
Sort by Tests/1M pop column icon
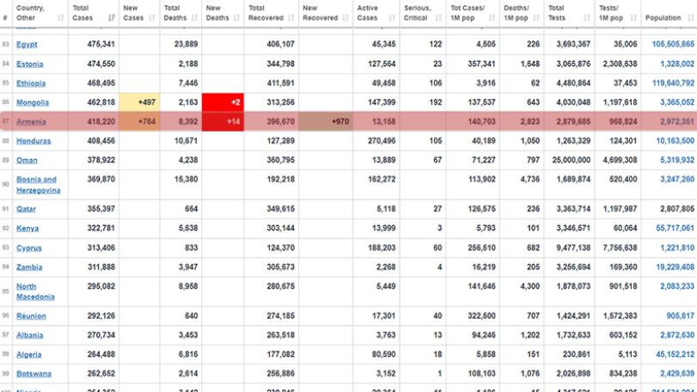(x=633, y=18)
